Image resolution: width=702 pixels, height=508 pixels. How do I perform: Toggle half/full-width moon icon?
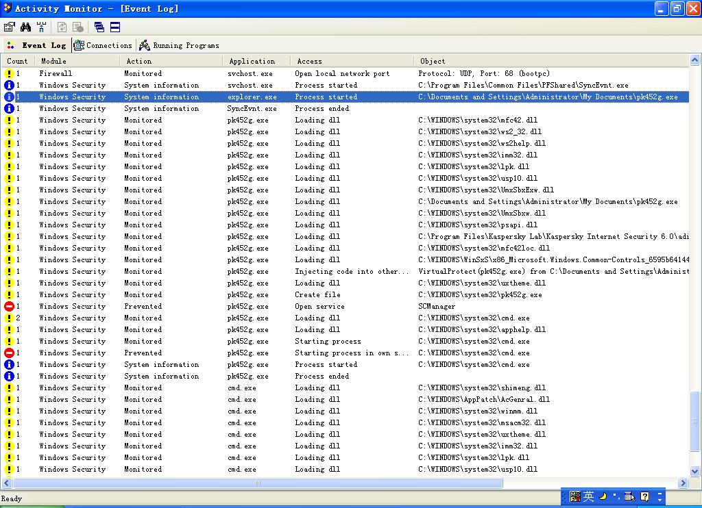click(x=603, y=496)
